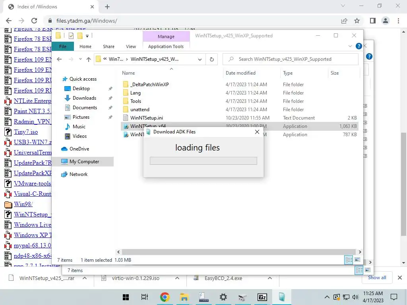Bookmark this page with the star icon
The height and width of the screenshot is (305, 407).
point(357,21)
